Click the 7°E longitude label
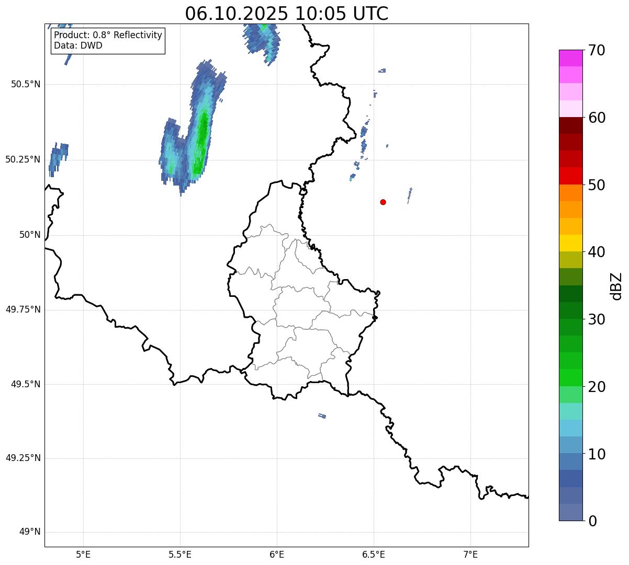 [470, 555]
